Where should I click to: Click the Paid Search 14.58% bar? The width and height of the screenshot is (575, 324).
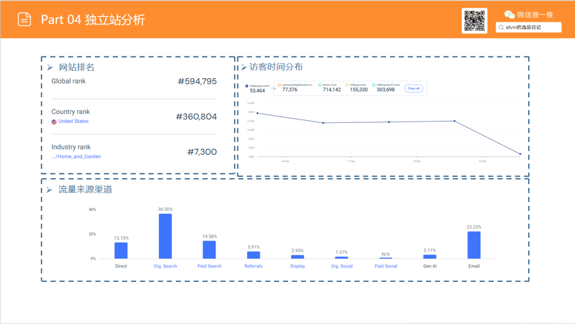pos(209,250)
